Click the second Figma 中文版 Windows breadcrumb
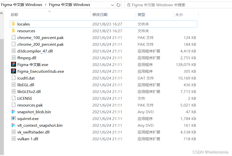The image size is (232, 156). [x=70, y=5]
